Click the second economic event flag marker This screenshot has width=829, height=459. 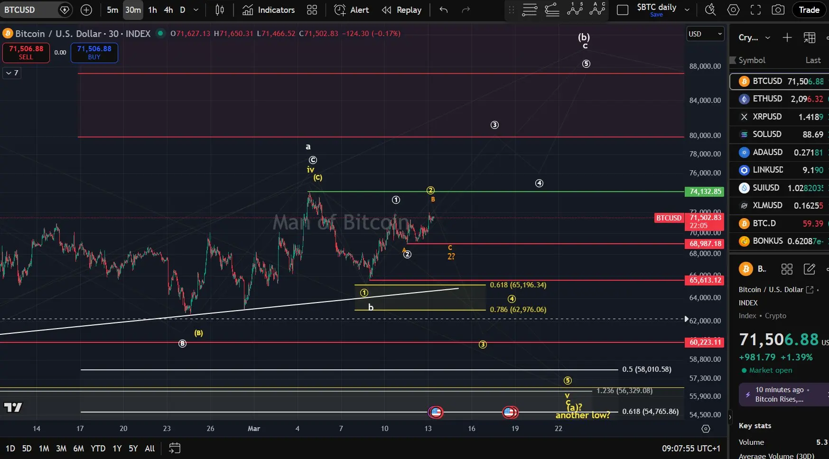pos(510,412)
